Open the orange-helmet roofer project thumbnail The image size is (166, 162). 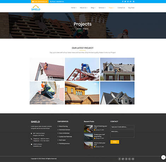[47, 93]
